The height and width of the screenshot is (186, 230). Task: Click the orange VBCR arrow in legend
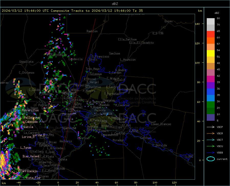click(x=211, y=134)
